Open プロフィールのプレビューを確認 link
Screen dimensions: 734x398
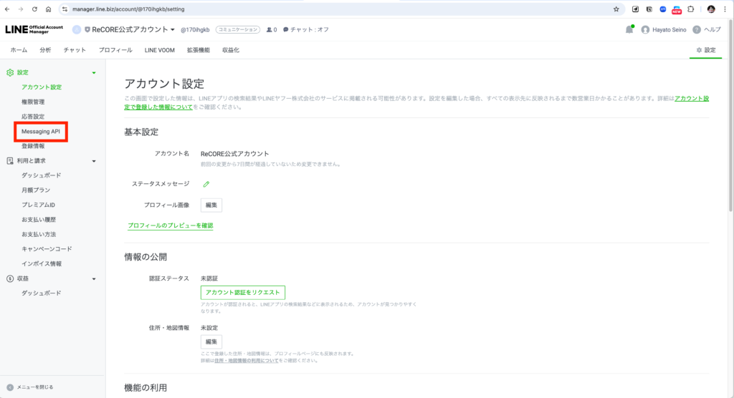pos(171,225)
